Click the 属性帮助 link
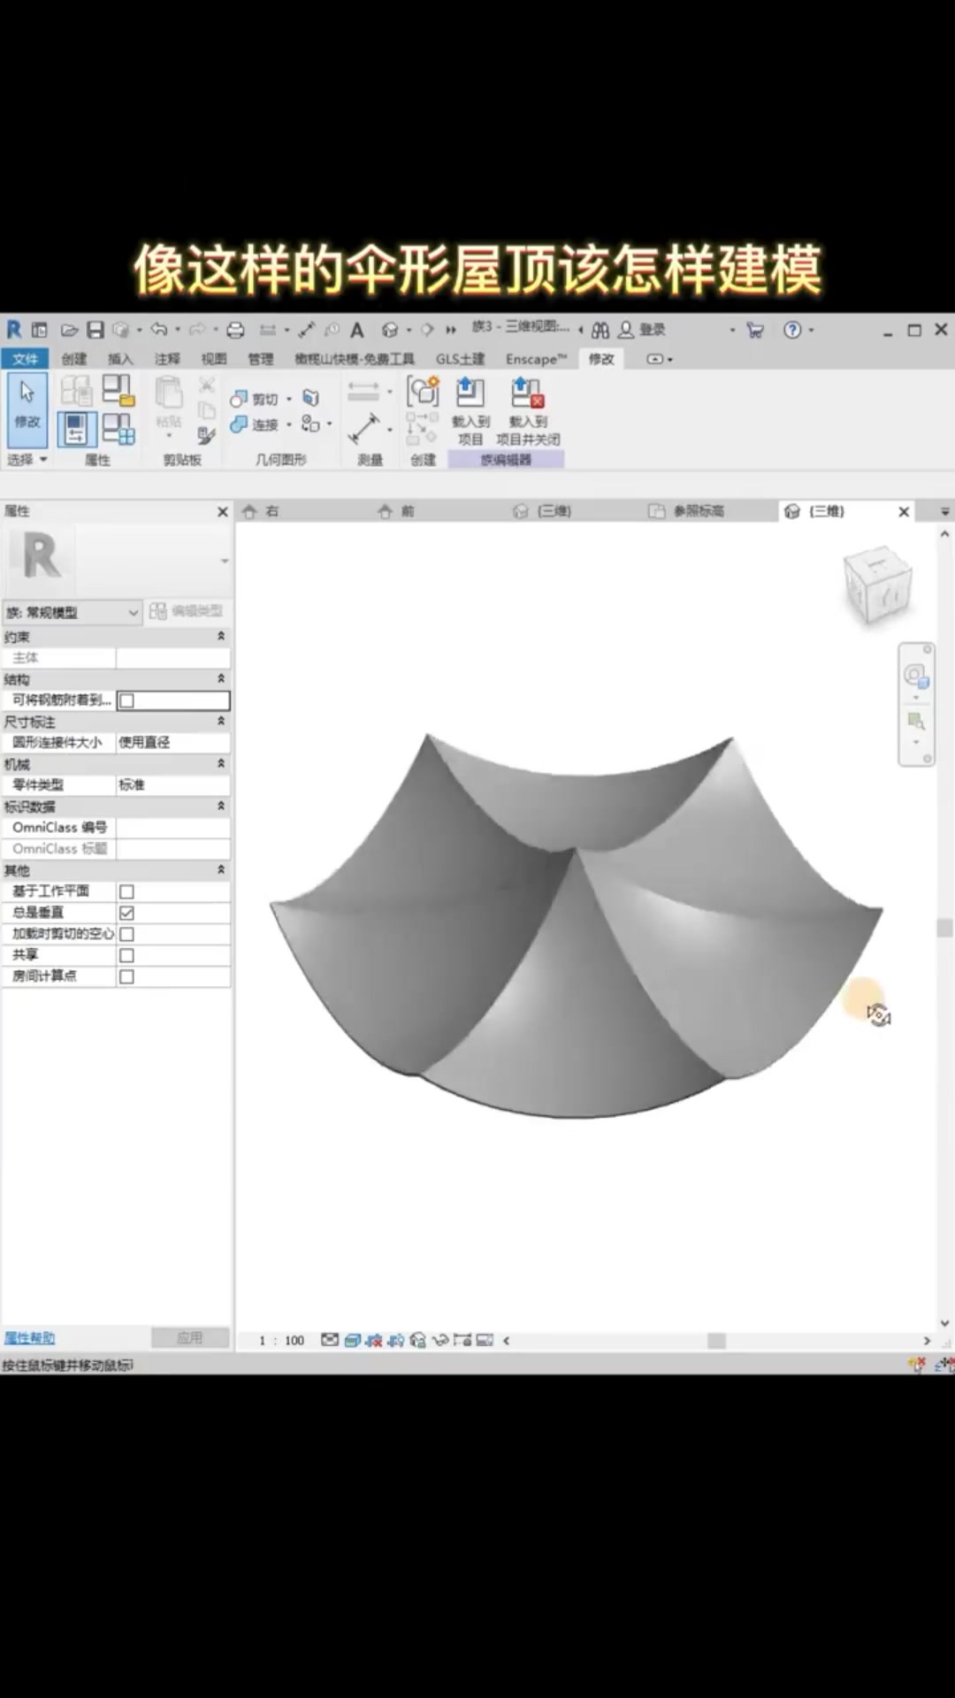Viewport: 955px width, 1698px height. pyautogui.click(x=29, y=1338)
